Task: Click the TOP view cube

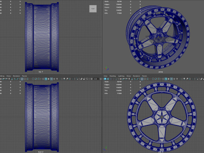Action: (x=93, y=8)
